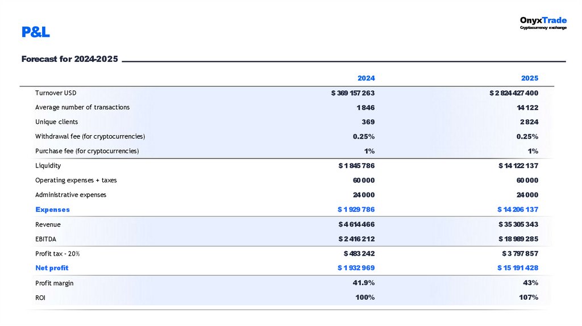
Task: Click the OnyxTrade logo
Action: click(x=543, y=23)
